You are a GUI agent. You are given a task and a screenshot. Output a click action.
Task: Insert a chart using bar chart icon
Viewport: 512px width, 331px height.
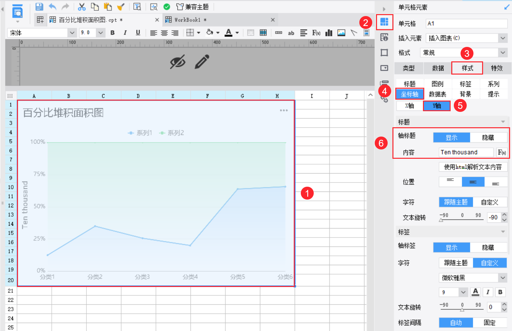[329, 33]
